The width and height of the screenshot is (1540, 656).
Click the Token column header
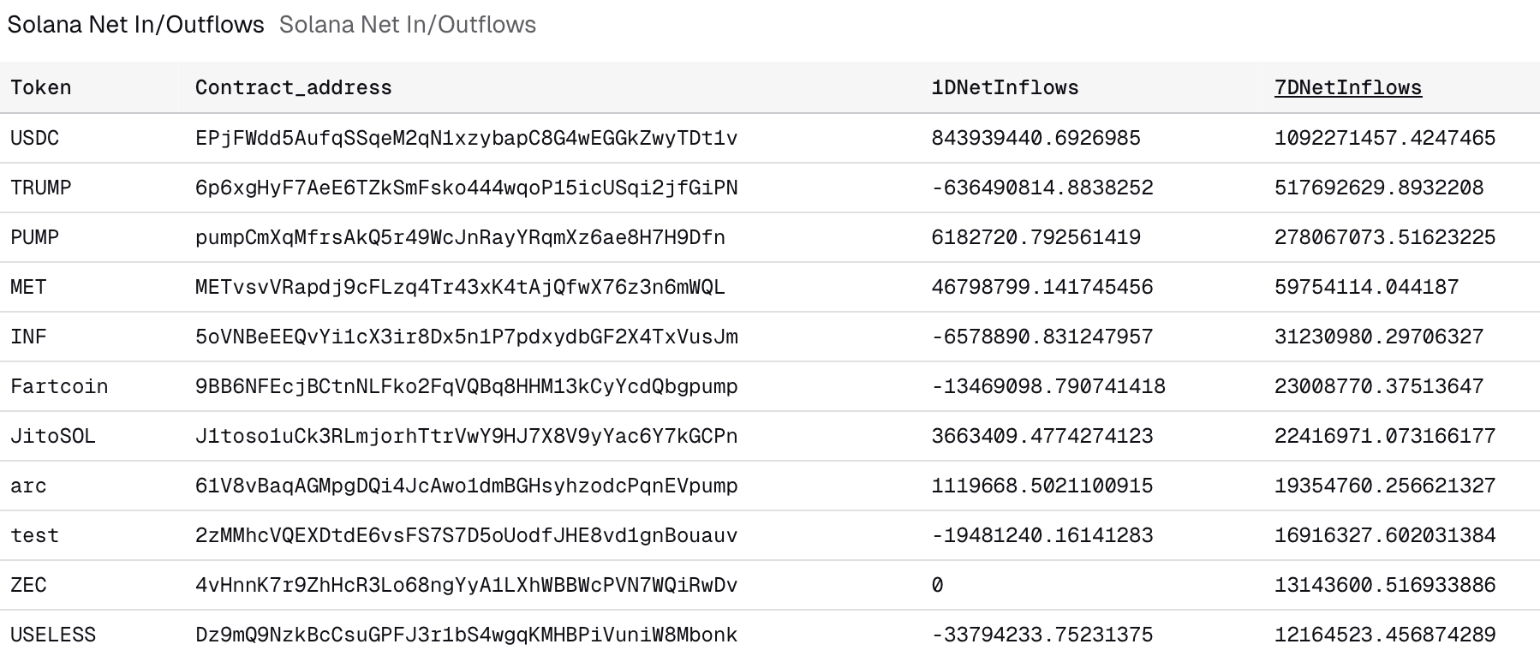tap(41, 87)
